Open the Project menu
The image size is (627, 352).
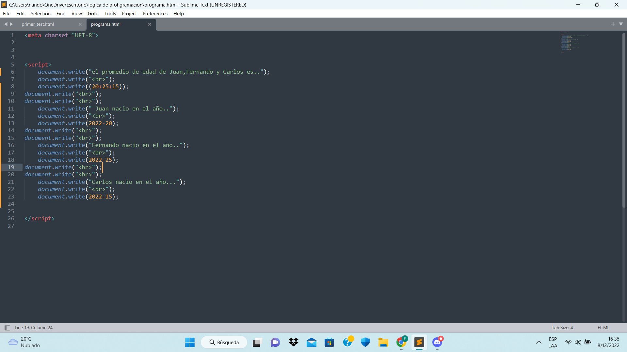point(129,13)
